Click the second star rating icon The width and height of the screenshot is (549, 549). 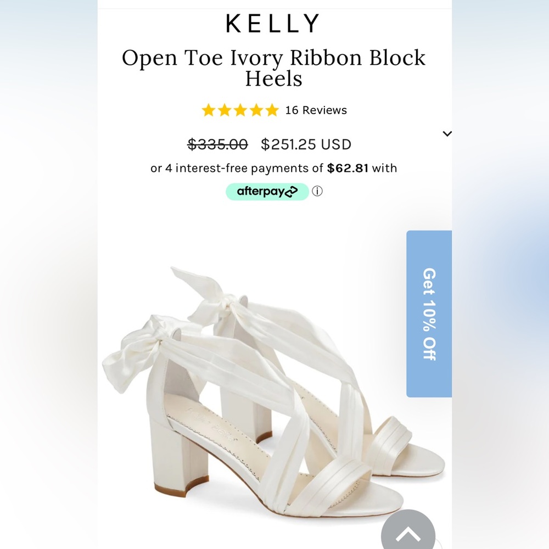225,110
